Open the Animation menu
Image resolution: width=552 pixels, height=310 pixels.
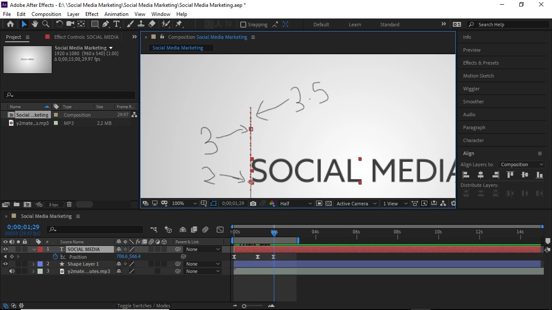coord(116,14)
